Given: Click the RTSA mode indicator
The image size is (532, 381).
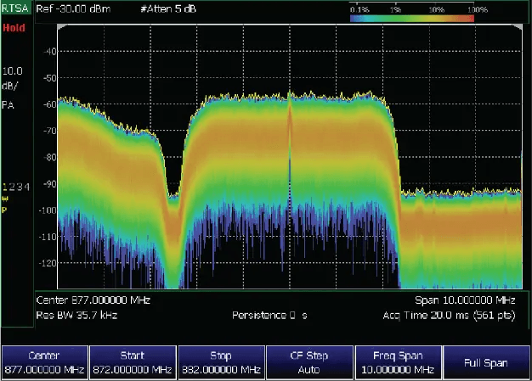Looking at the screenshot, I should [16, 8].
